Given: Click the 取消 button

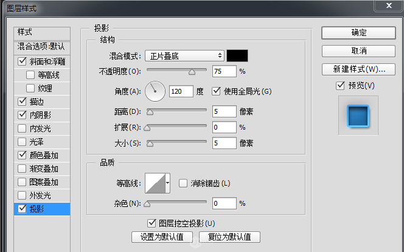Looking at the screenshot, I should [x=358, y=51].
